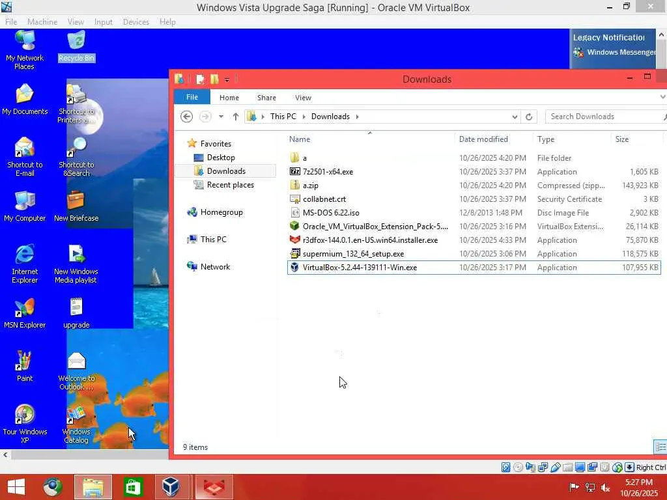The image size is (667, 500).
Task: Select the My Documents desktop icon
Action: point(25,100)
